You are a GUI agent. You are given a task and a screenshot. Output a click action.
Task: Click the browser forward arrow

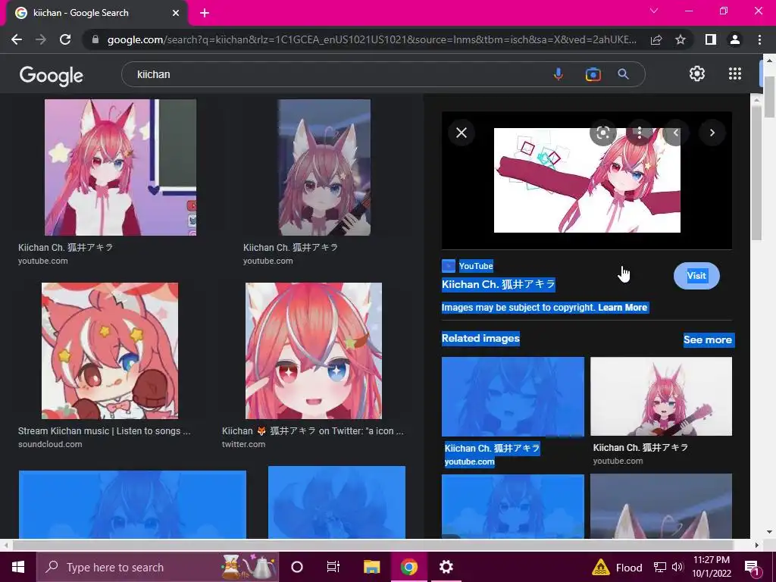(41, 39)
